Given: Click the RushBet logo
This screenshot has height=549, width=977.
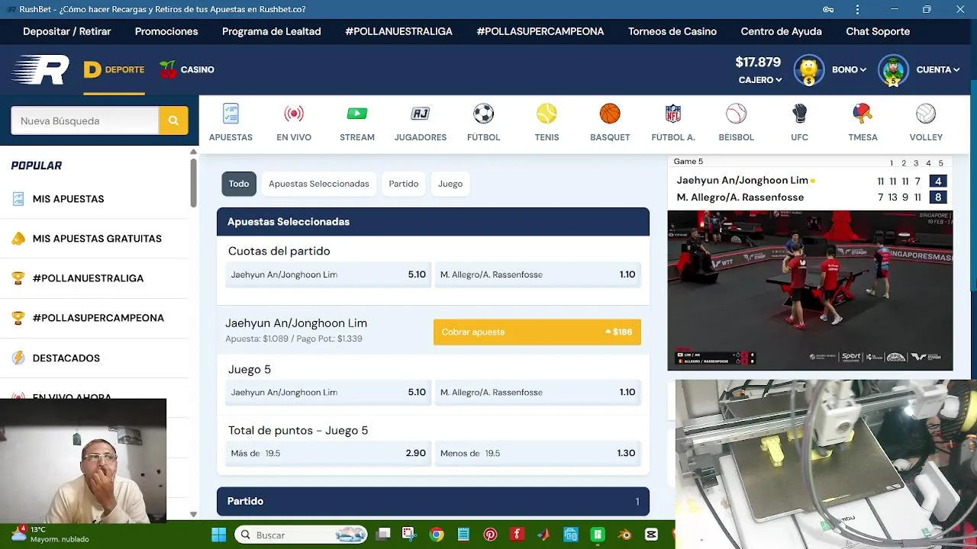Looking at the screenshot, I should pos(40,69).
